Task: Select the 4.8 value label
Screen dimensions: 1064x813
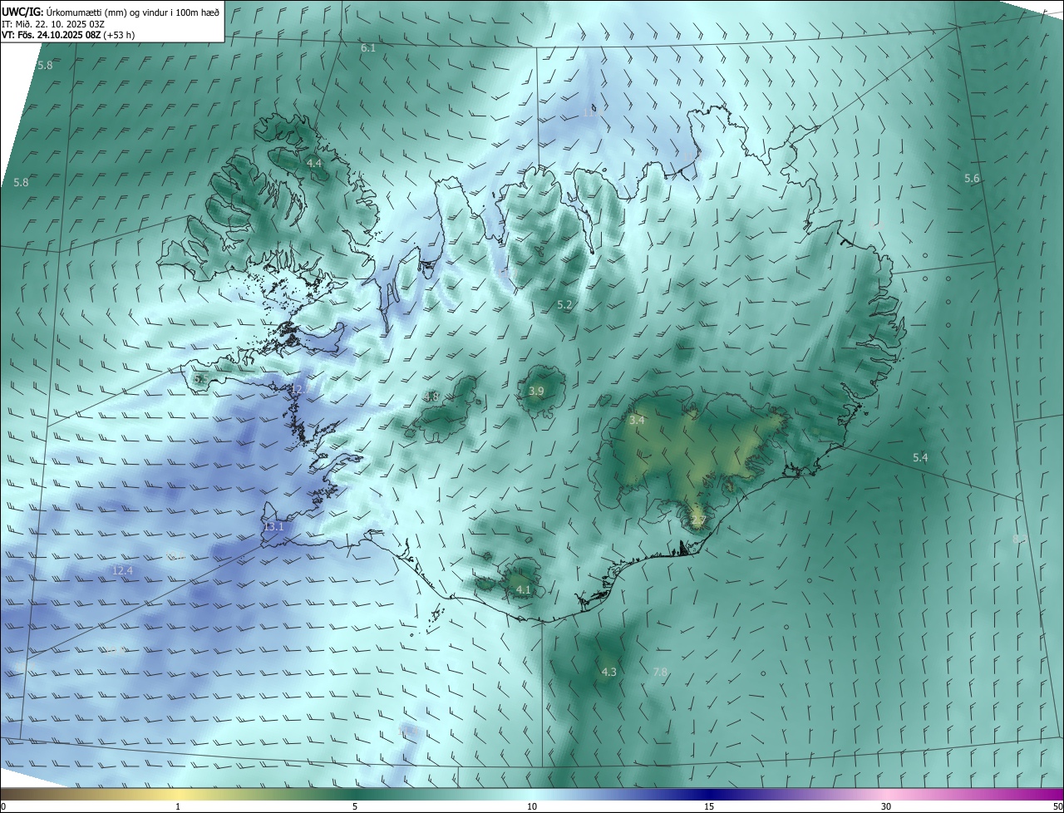Action: pyautogui.click(x=431, y=397)
